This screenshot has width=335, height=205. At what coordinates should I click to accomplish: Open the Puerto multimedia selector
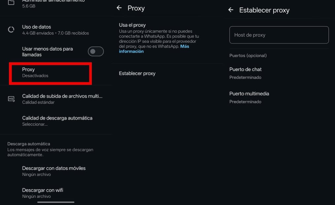(249, 97)
